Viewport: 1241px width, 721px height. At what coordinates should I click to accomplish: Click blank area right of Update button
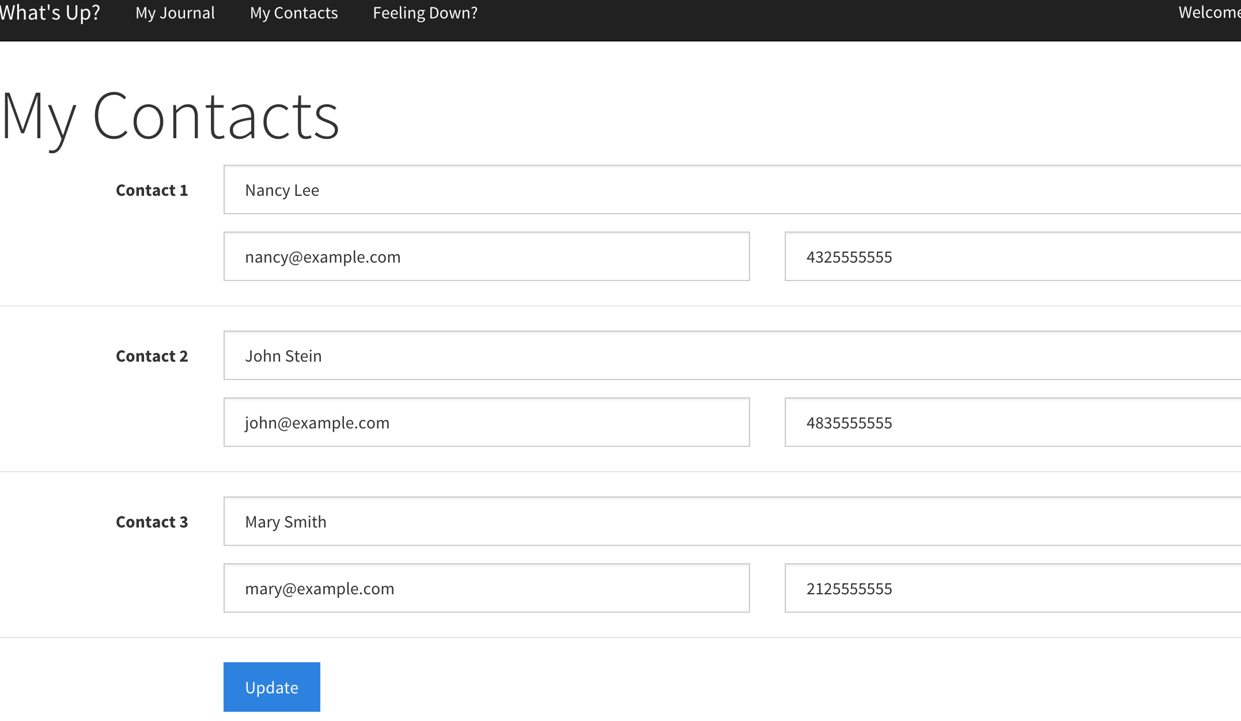691,687
